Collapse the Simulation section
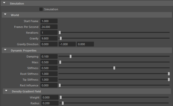173x106 pixels. pos(4,4)
